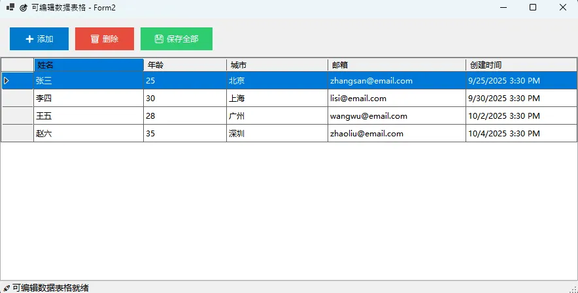The image size is (578, 293).
Task: Click the wangwu@email.com cell
Action: point(397,116)
